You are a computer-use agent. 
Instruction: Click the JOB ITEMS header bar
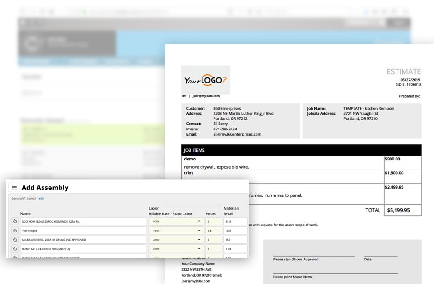point(301,150)
